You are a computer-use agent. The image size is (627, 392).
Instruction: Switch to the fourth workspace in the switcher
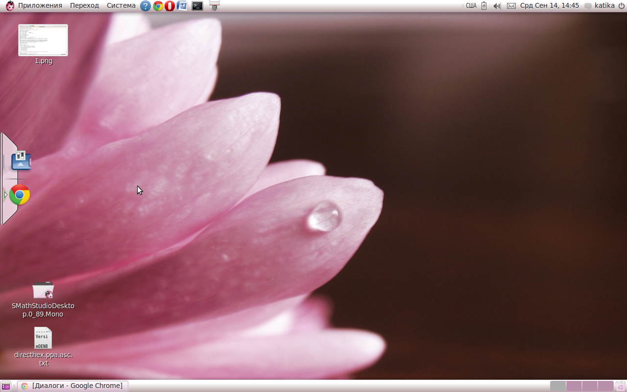[605, 386]
